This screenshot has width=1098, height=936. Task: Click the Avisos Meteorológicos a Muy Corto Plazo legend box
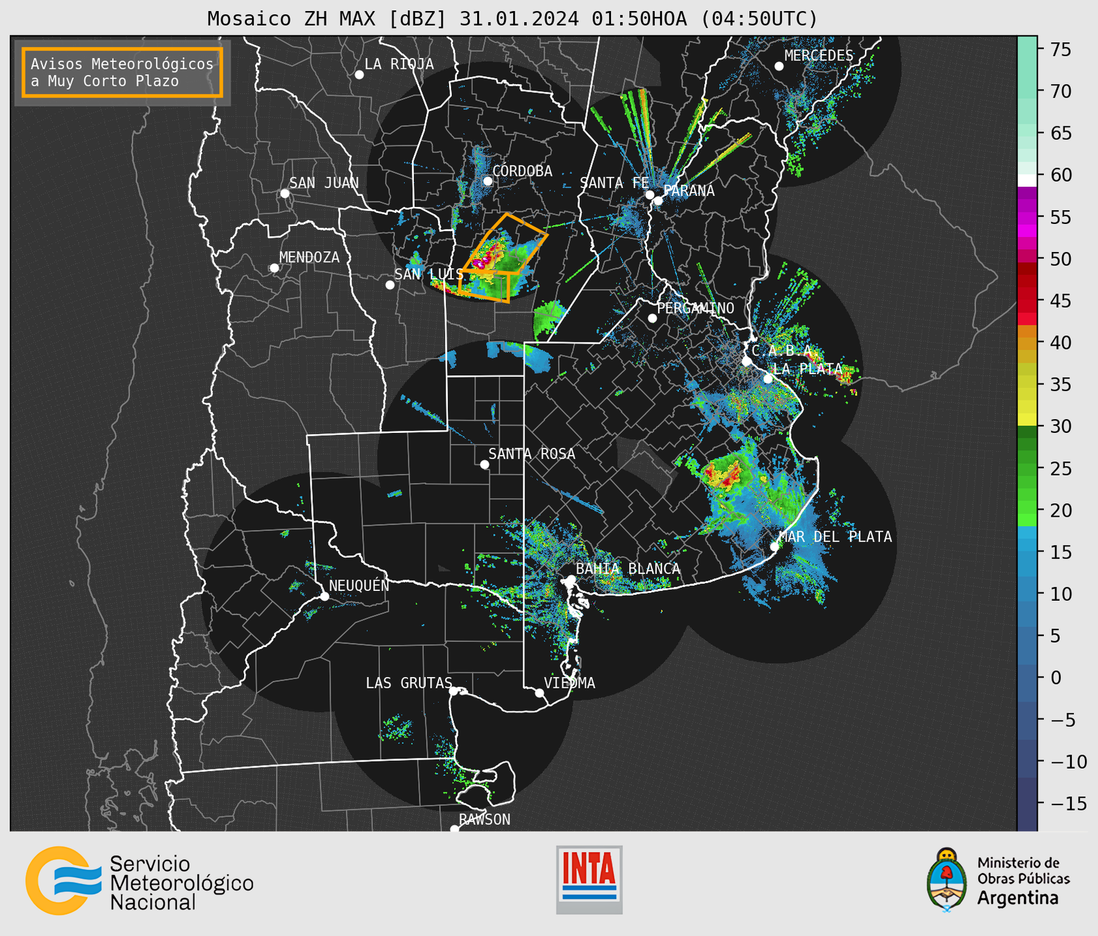coord(122,72)
